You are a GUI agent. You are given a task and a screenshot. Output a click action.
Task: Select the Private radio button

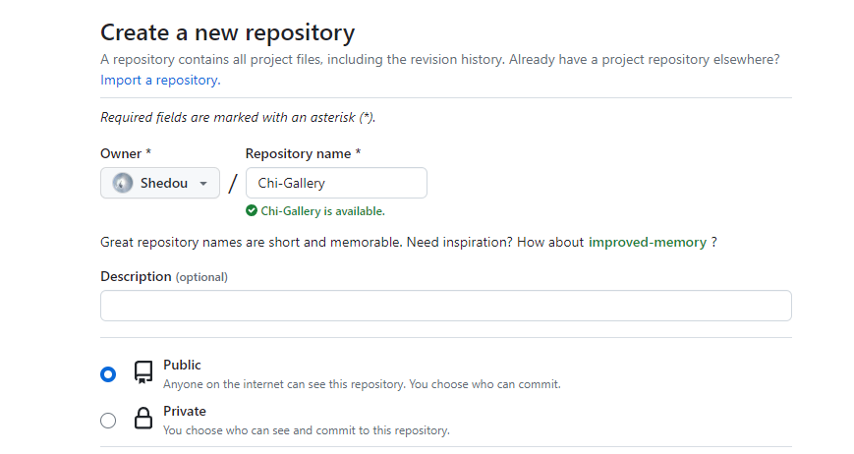coord(108,421)
